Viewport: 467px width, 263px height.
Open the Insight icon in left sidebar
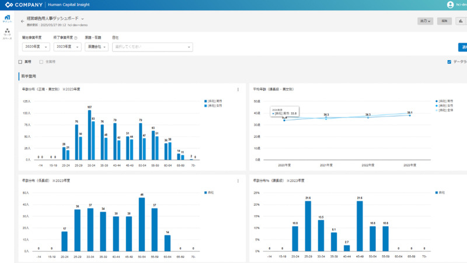7,18
